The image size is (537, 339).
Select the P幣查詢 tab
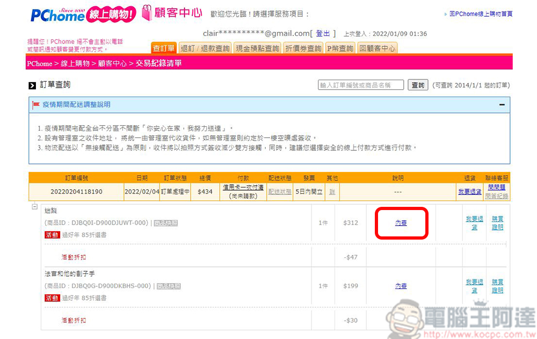340,48
